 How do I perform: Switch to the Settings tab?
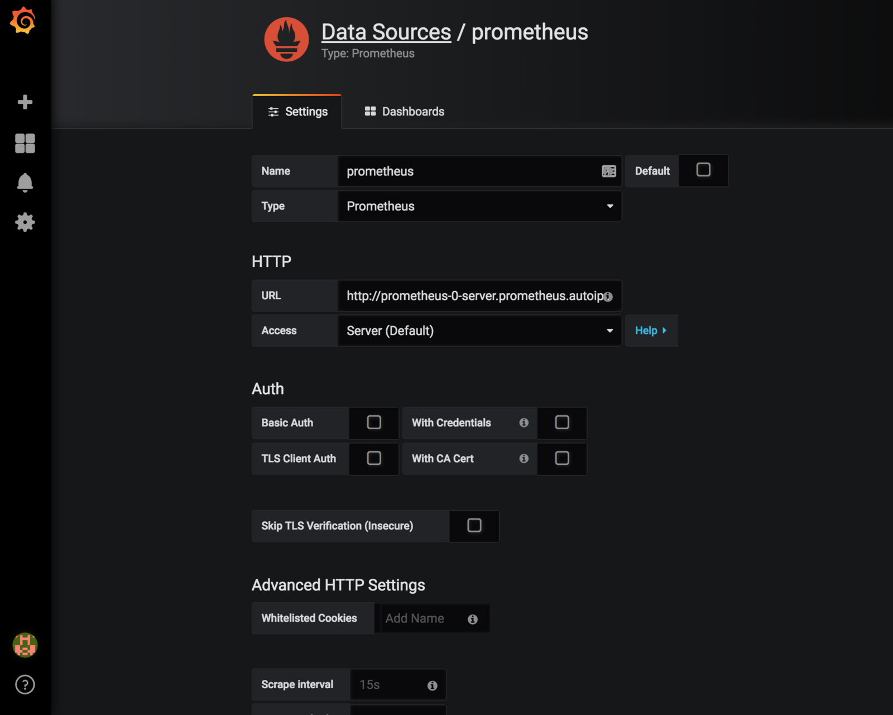coord(297,112)
